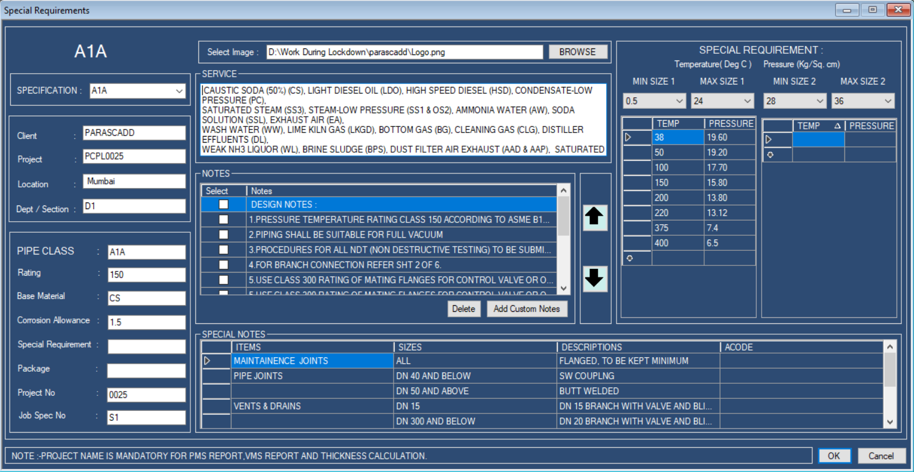Click the ACODE column header

click(801, 348)
